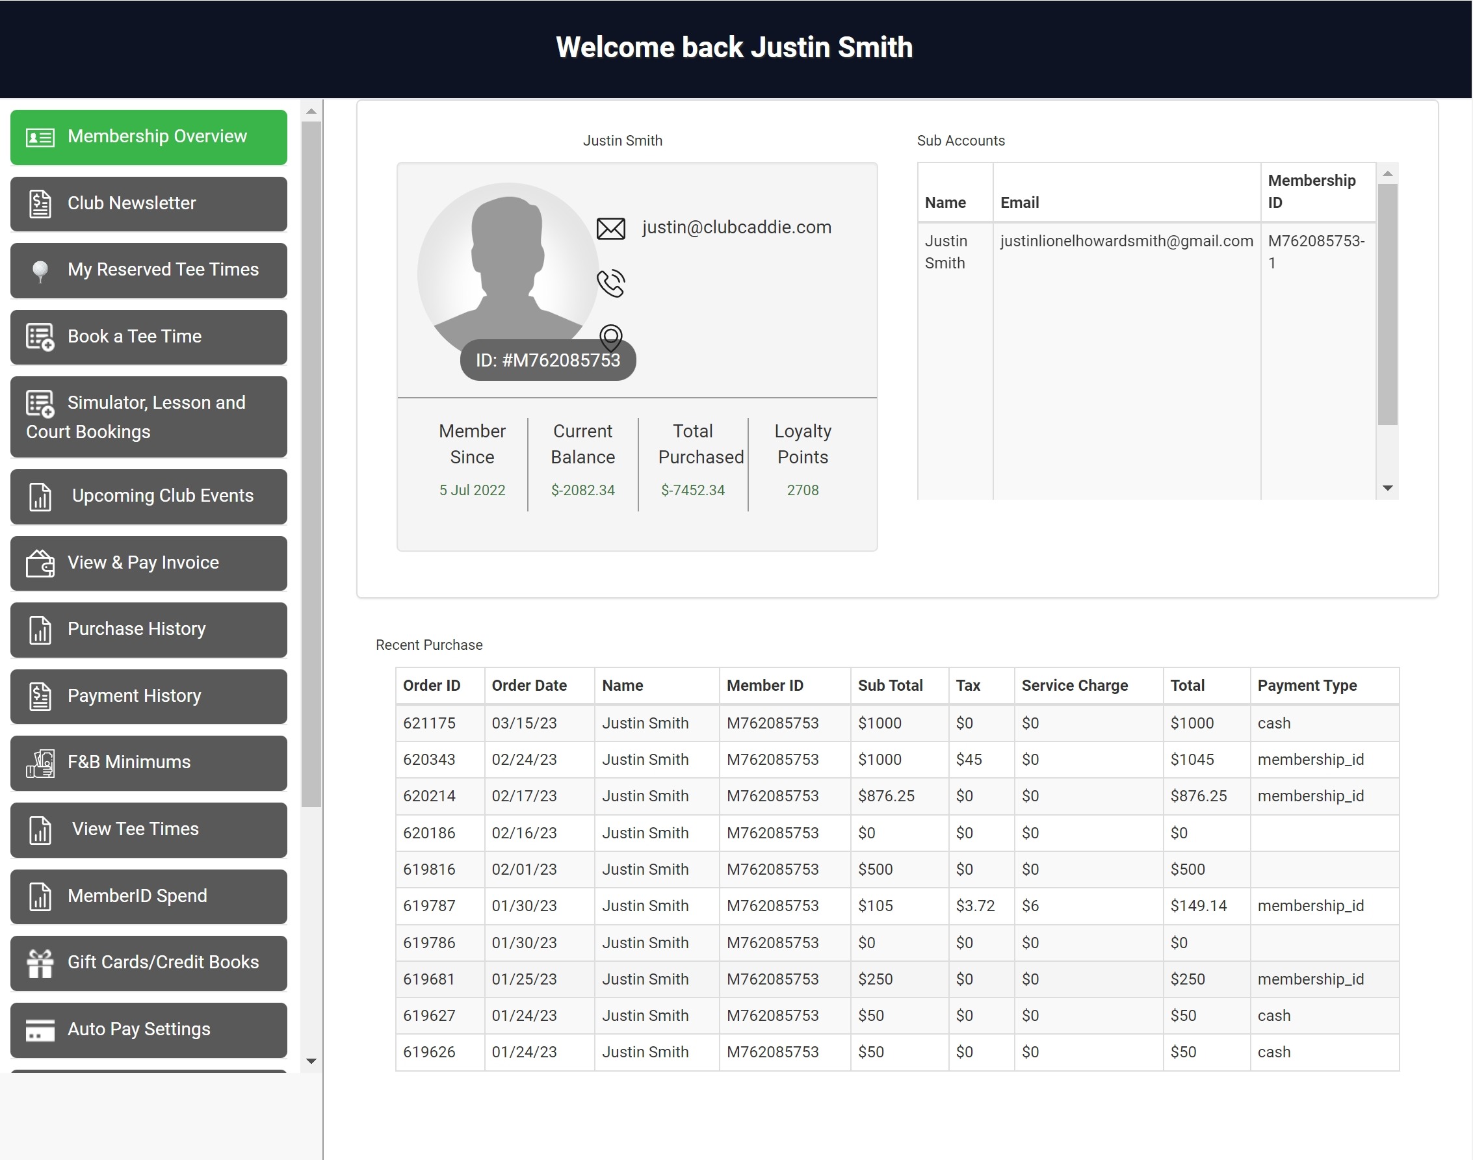Click the F&B Minimums money icon

(40, 764)
